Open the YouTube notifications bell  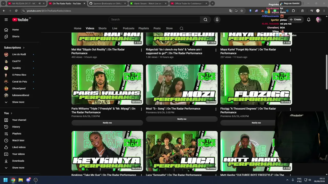click(309, 20)
